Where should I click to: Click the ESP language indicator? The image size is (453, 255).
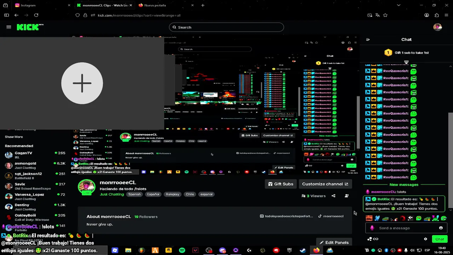coord(427,250)
